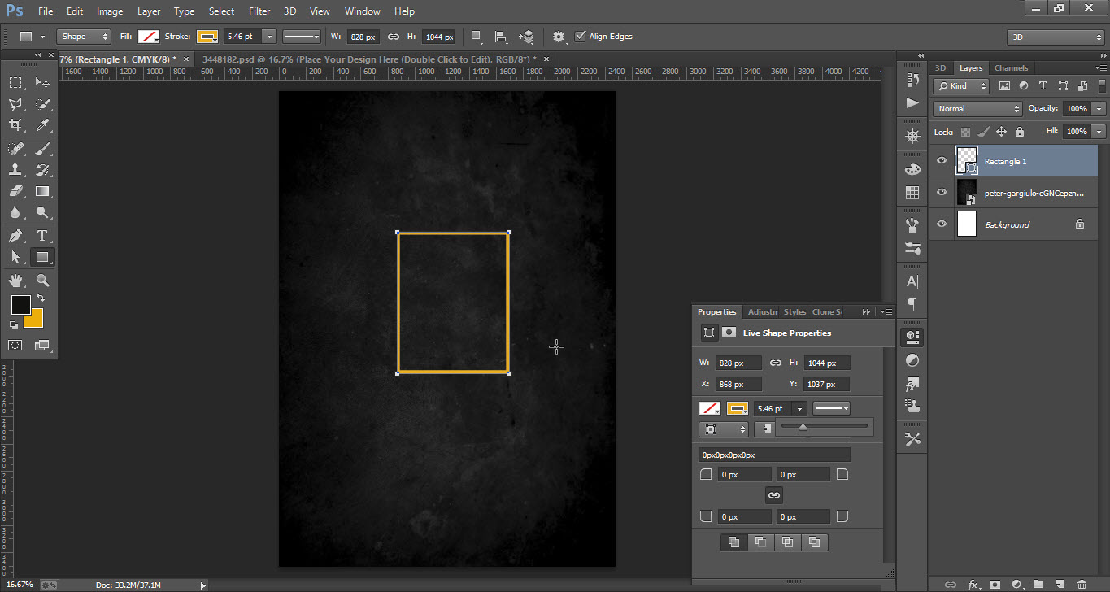Select the Brush tool
This screenshot has height=592, width=1110.
tap(41, 149)
